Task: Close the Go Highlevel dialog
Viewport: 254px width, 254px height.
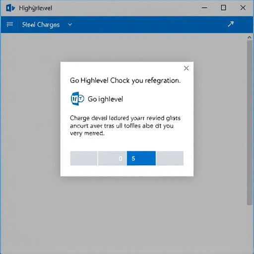Action: point(187,68)
